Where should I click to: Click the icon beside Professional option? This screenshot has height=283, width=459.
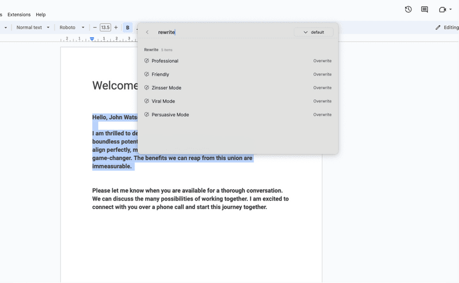coord(147,61)
